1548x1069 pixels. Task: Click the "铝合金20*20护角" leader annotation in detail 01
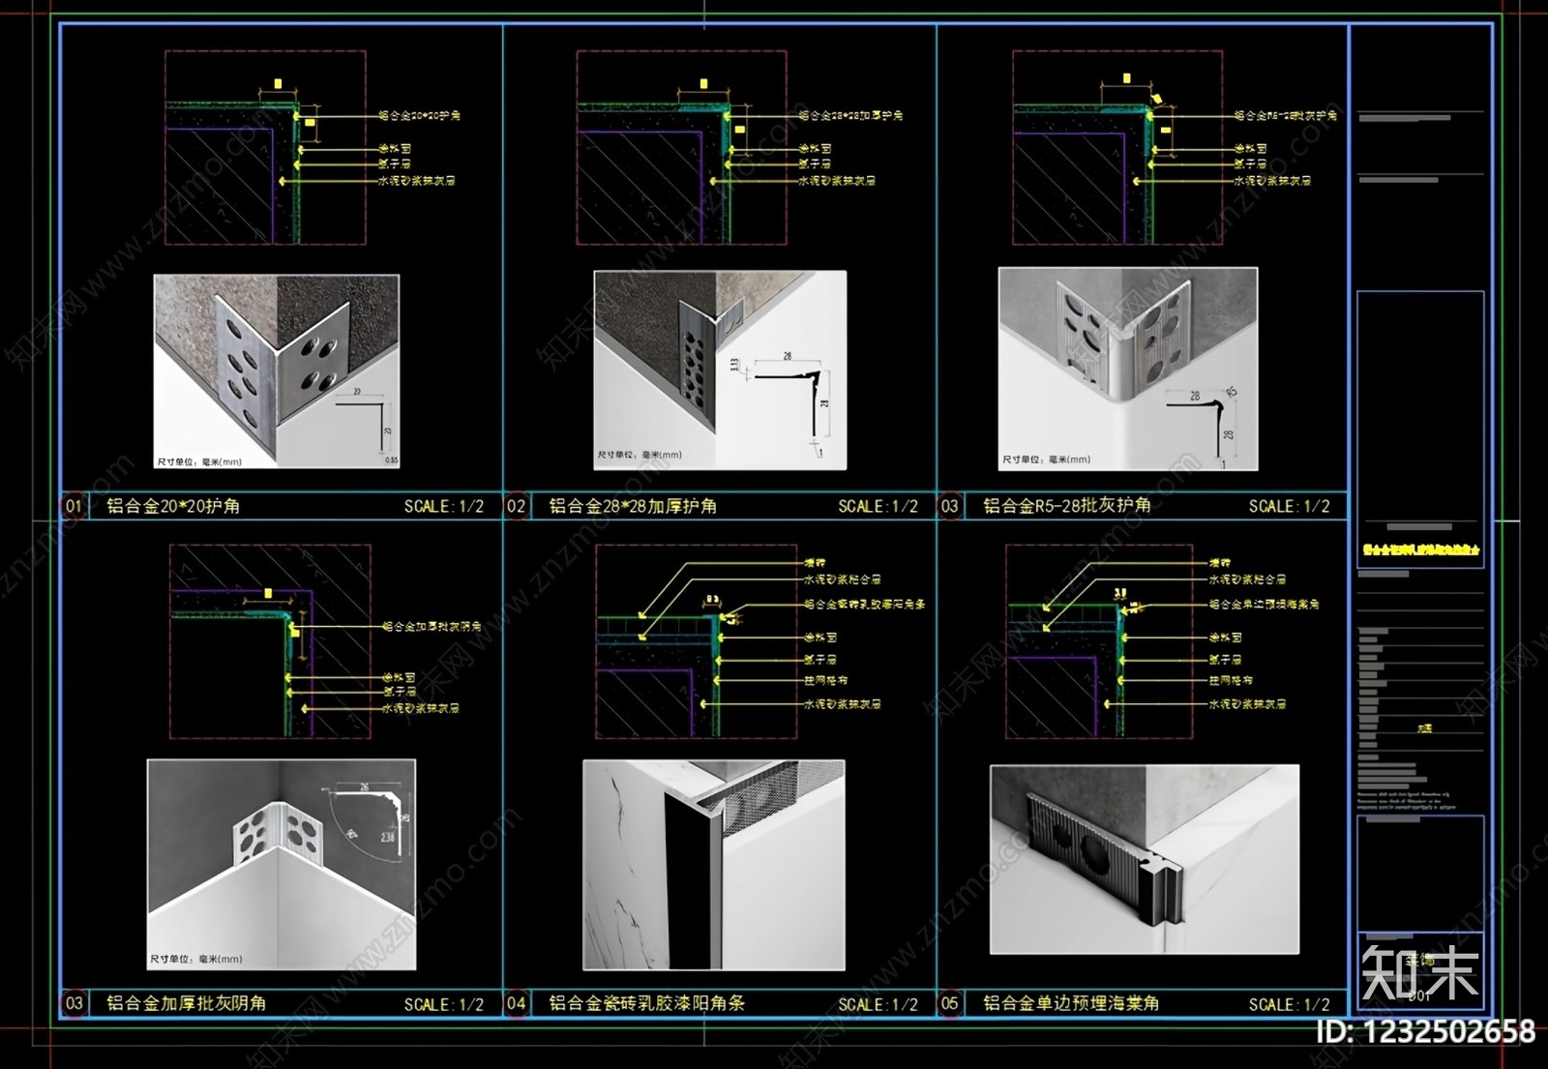pyautogui.click(x=419, y=115)
